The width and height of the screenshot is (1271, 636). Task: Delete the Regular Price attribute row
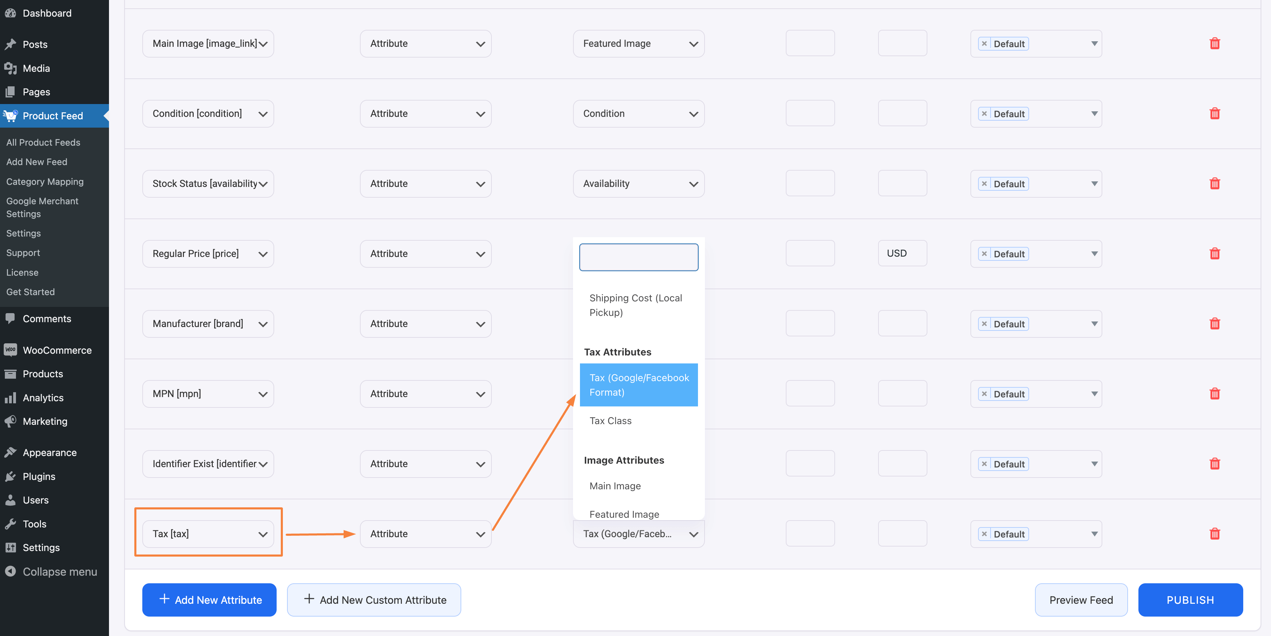[x=1214, y=253]
